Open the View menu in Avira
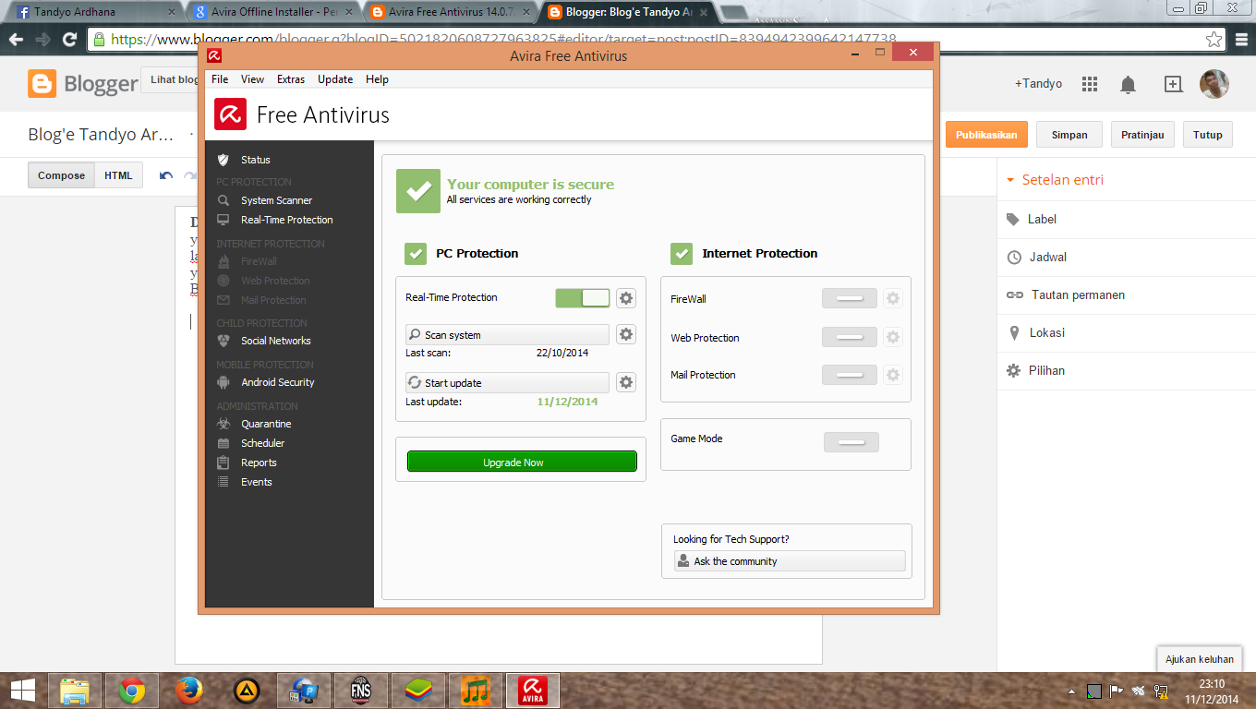 (x=252, y=79)
